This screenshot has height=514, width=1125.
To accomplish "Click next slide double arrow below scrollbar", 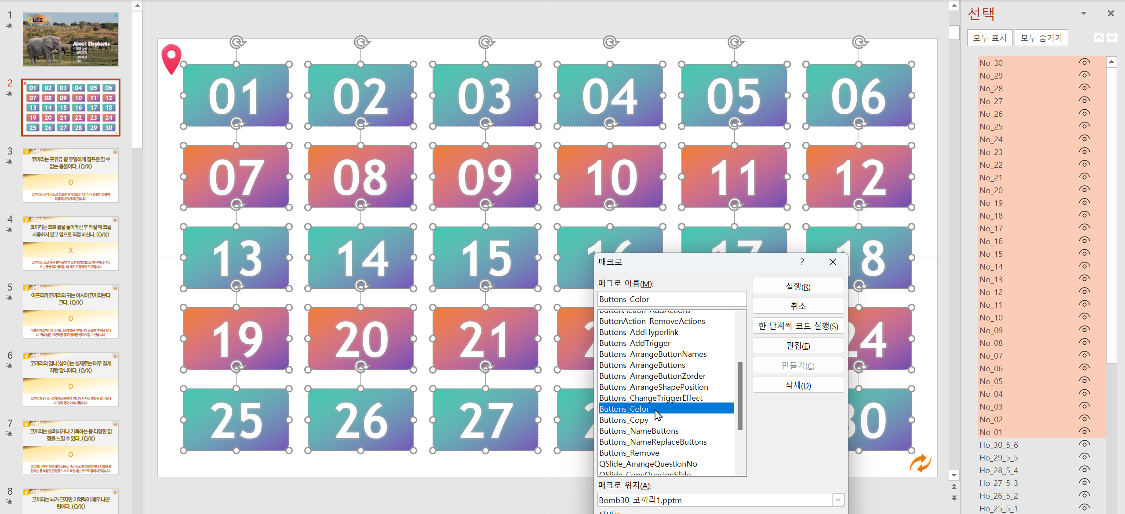I will (x=954, y=498).
